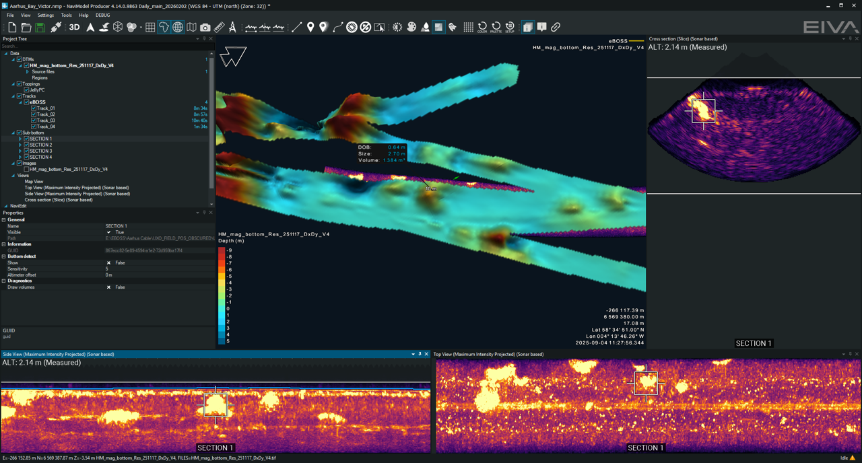This screenshot has width=862, height=463.
Task: Click the overlapping color circles icon
Action: coord(132,28)
